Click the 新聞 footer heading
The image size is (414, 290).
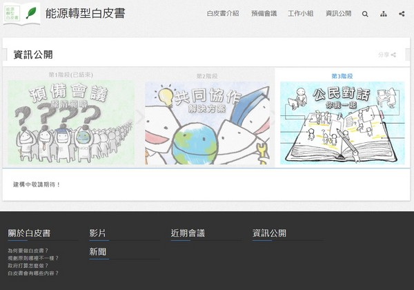click(x=97, y=252)
